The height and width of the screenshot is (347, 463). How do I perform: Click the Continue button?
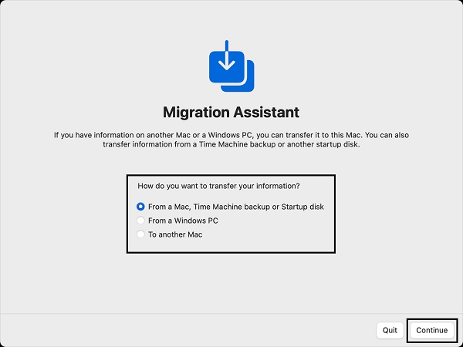click(x=431, y=330)
